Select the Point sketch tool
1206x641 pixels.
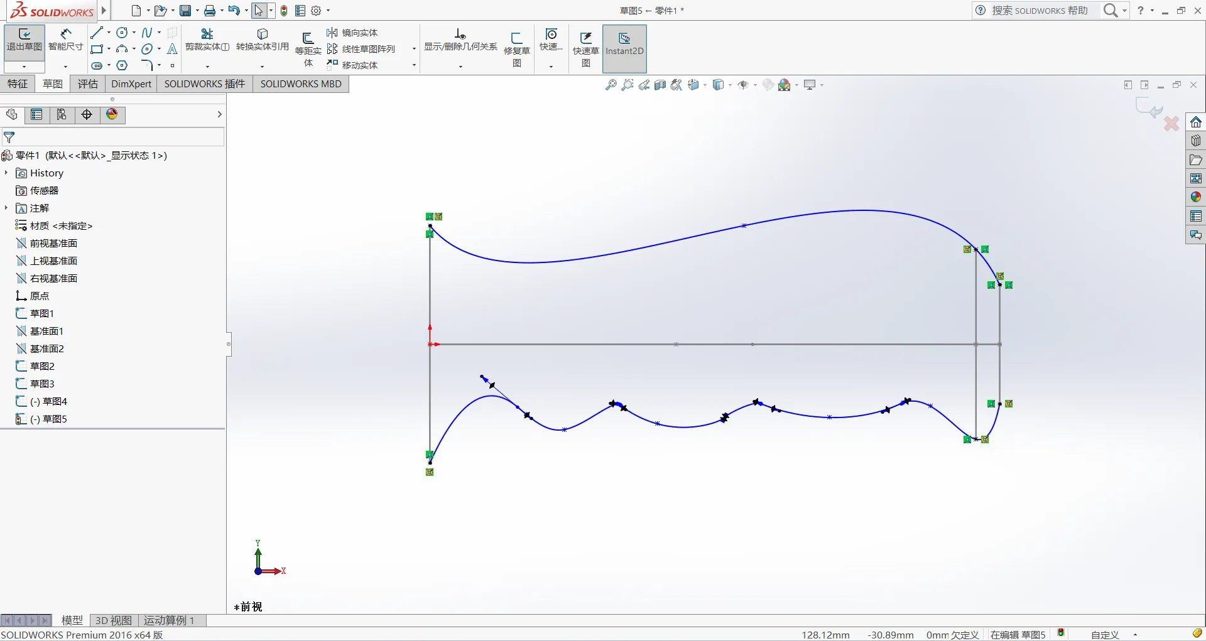tap(172, 65)
